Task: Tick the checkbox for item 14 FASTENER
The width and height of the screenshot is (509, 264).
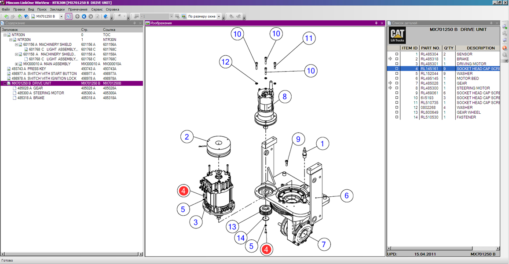Action: (397, 117)
